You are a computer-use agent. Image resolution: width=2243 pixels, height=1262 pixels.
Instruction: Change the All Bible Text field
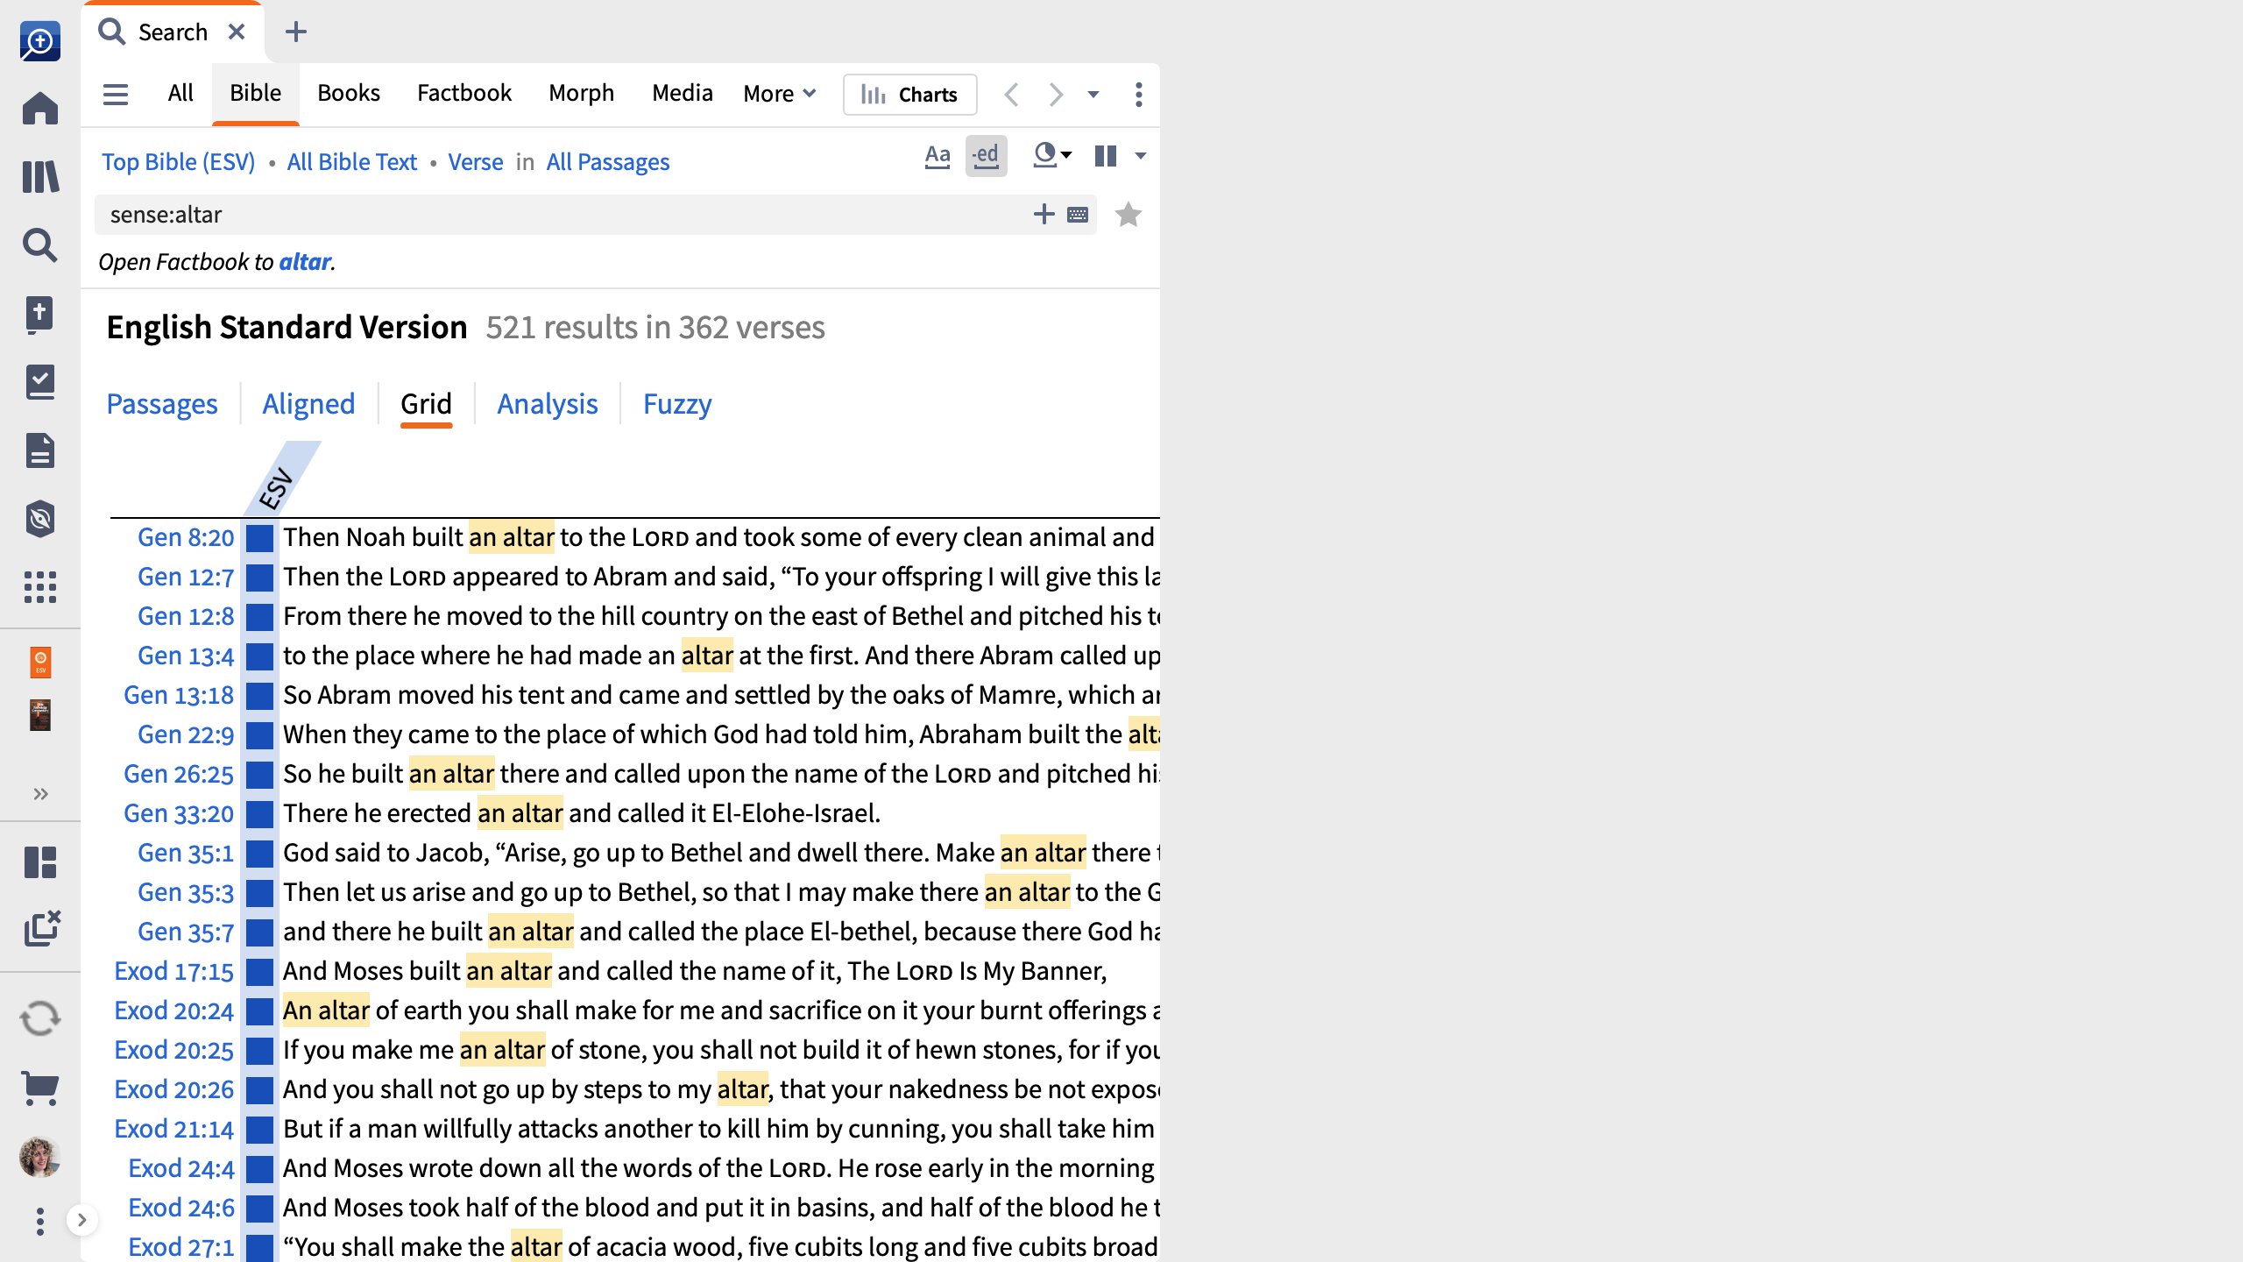coord(352,162)
